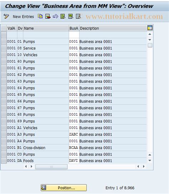Click right arrow of left horizontal scrollbar
This screenshot has width=169, height=194.
31,166
